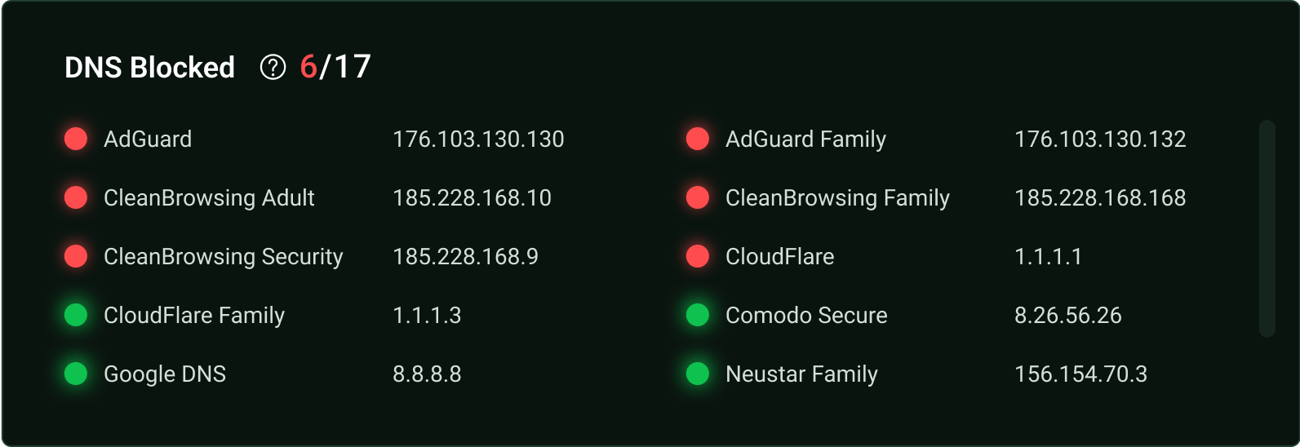The image size is (1300, 447).
Task: Click red status dot beside AdGuard Family
Action: click(x=698, y=139)
